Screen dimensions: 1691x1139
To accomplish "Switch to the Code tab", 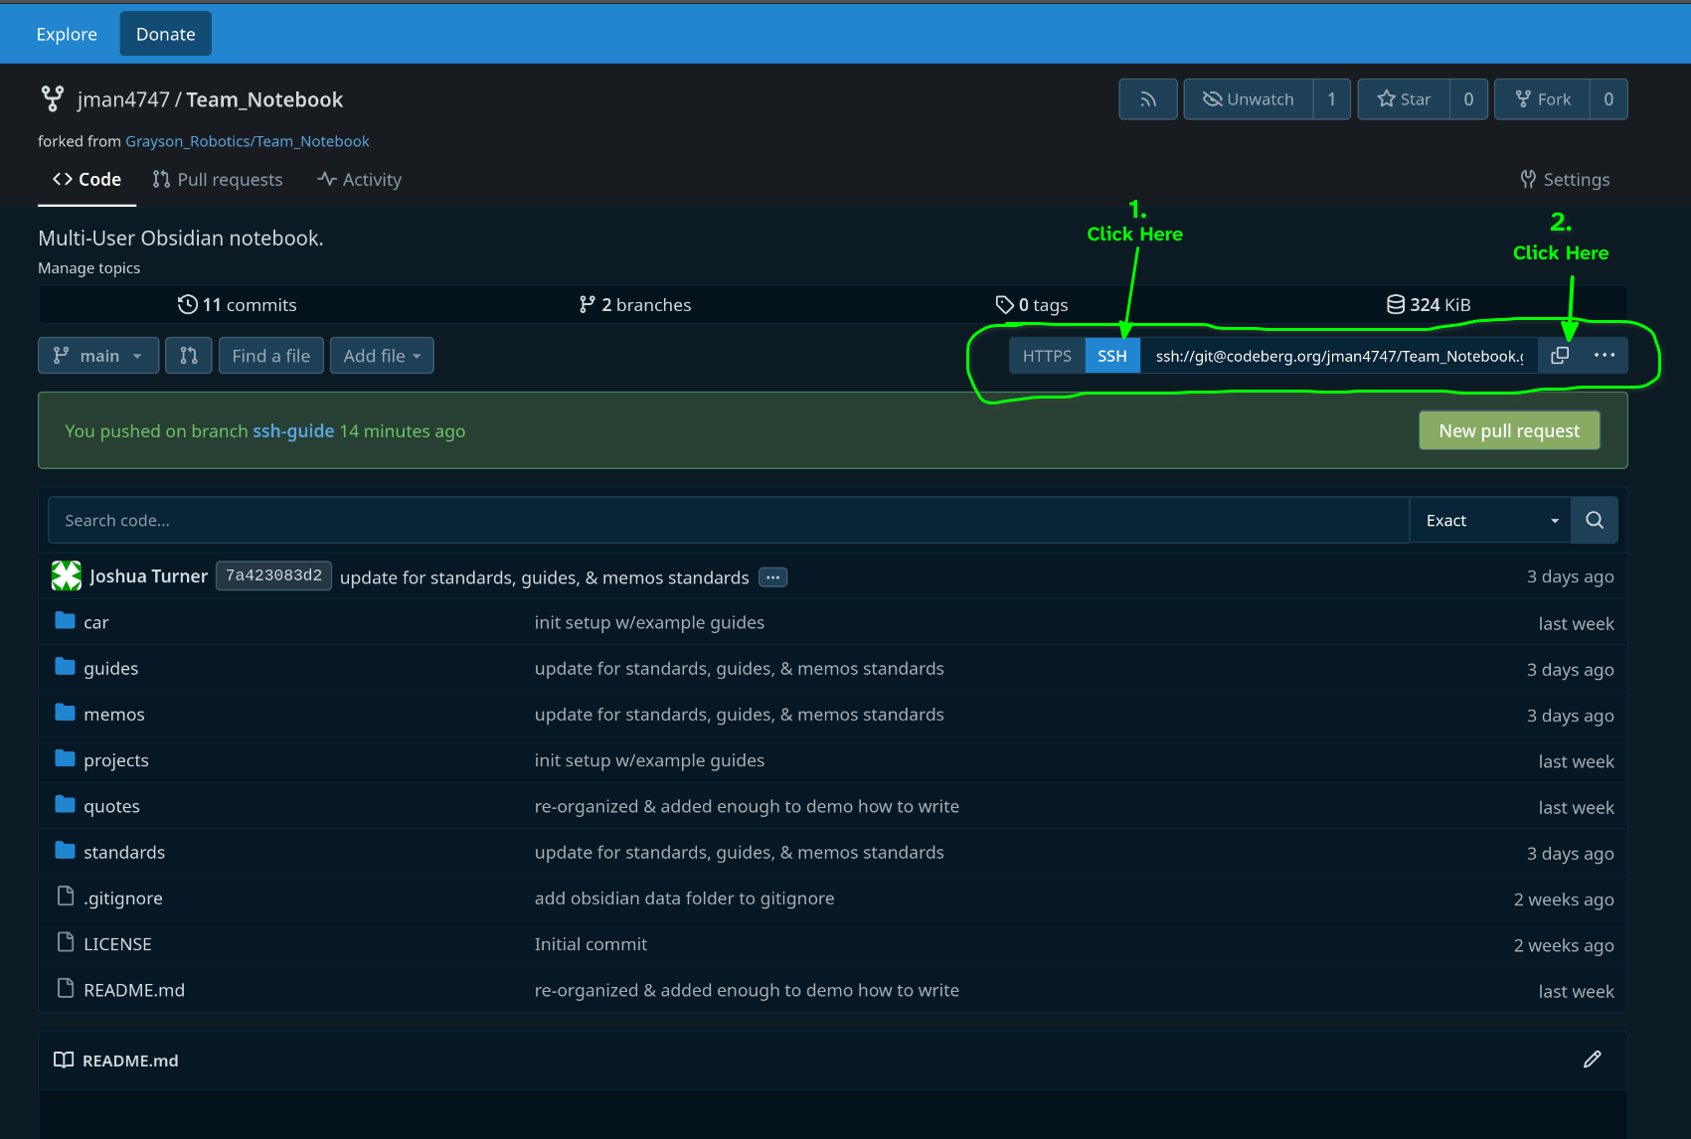I will click(x=87, y=180).
